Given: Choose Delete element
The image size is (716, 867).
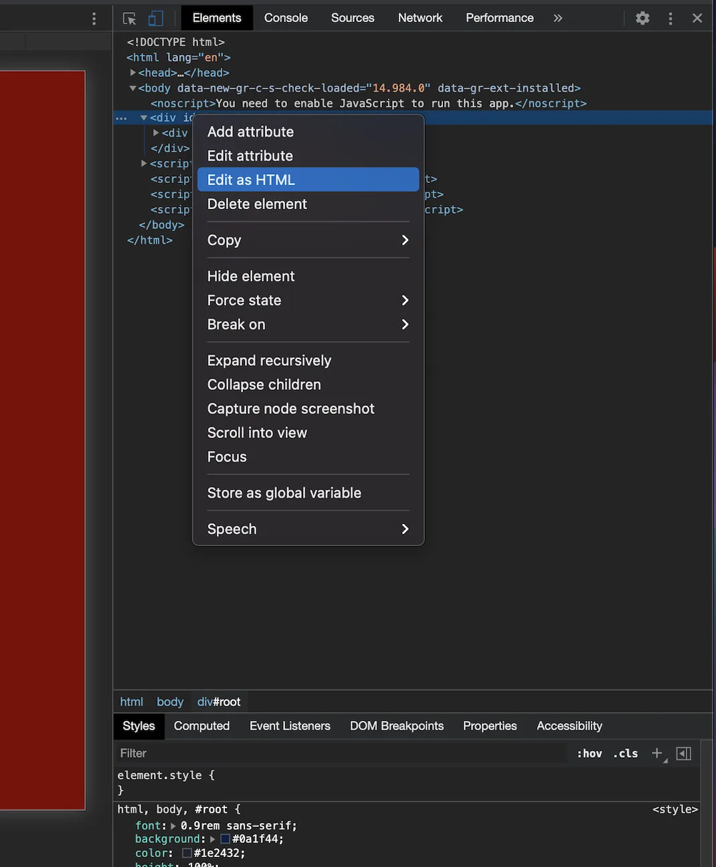Looking at the screenshot, I should pyautogui.click(x=308, y=204).
